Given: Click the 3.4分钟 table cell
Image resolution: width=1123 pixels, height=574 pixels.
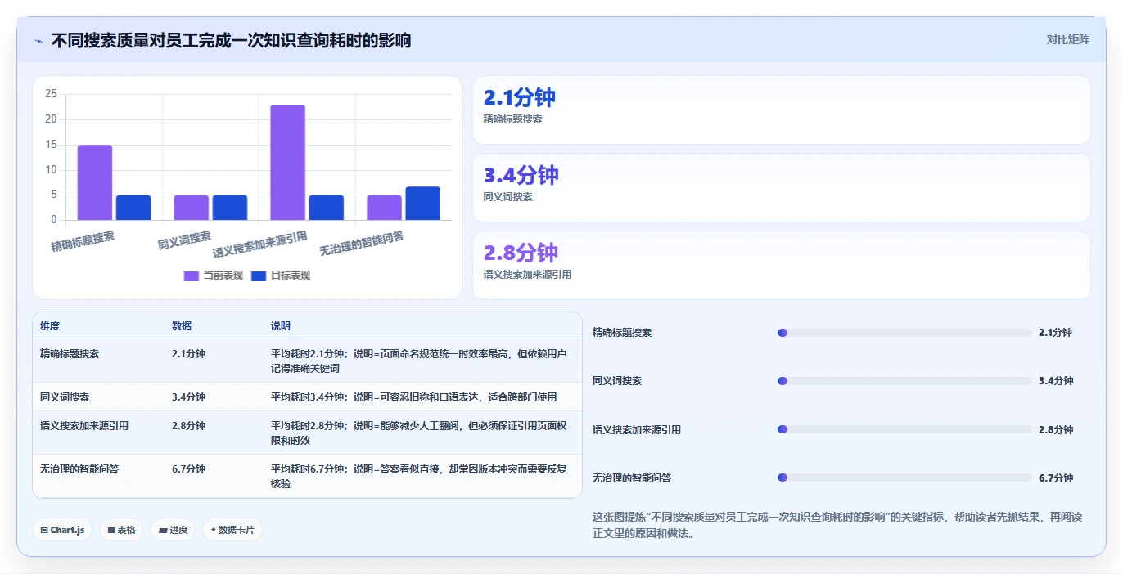Looking at the screenshot, I should point(188,397).
